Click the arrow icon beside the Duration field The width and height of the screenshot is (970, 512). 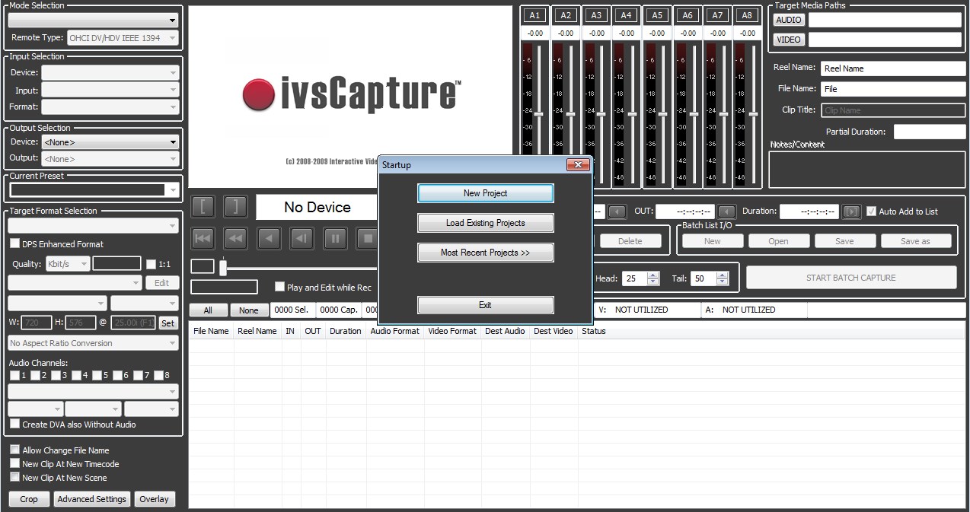[851, 211]
